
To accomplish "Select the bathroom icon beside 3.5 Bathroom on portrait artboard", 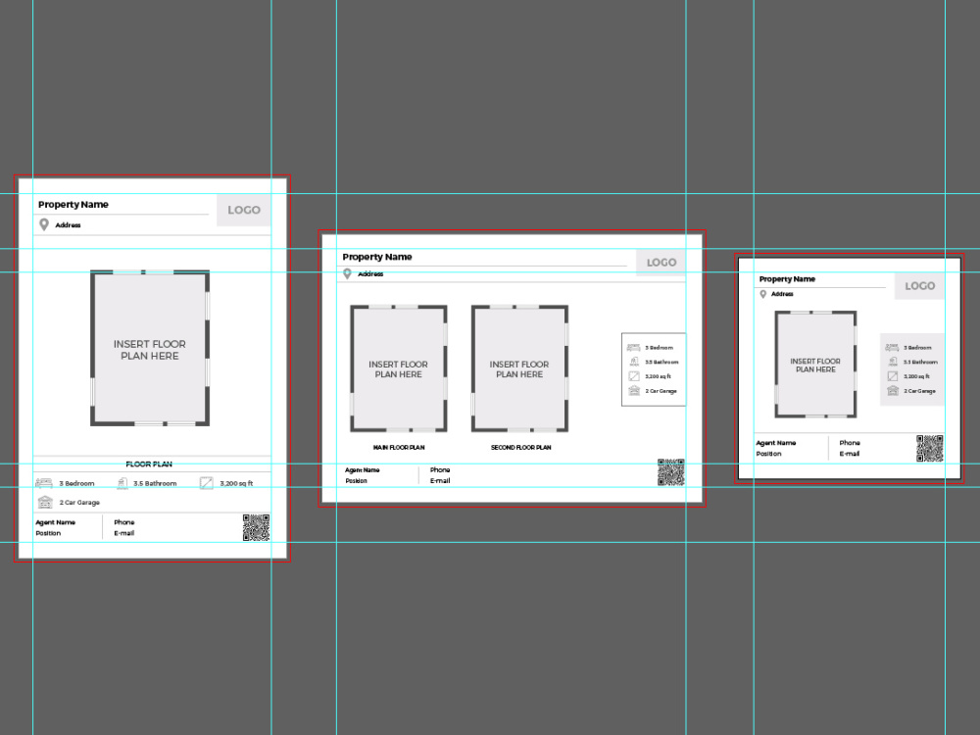I will tap(122, 483).
